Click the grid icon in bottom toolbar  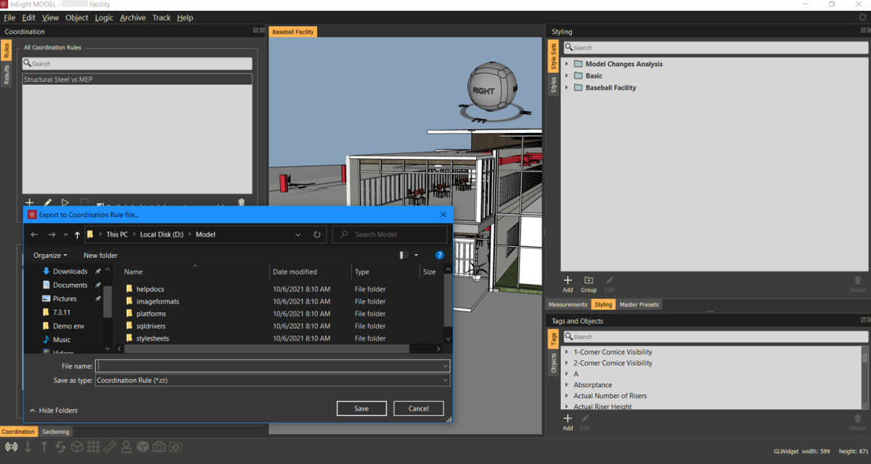coord(93,447)
